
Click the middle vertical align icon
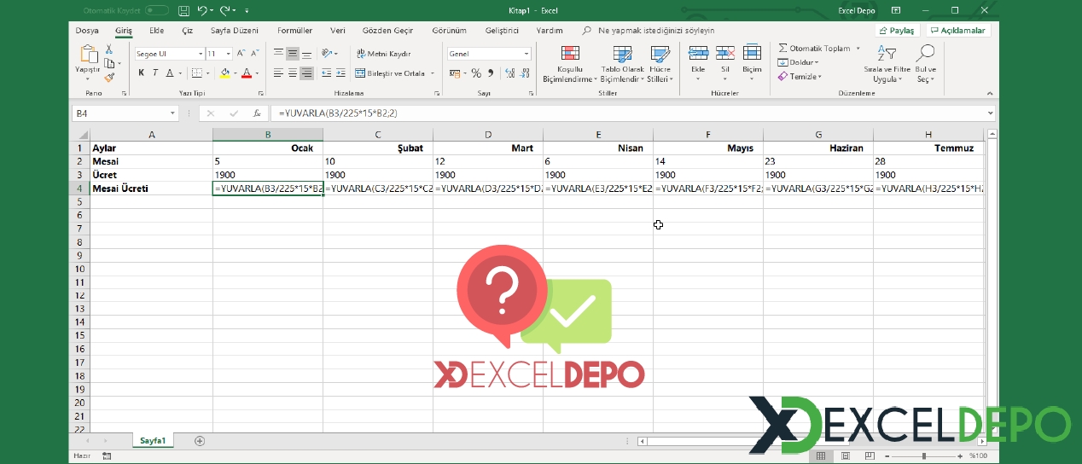point(293,54)
